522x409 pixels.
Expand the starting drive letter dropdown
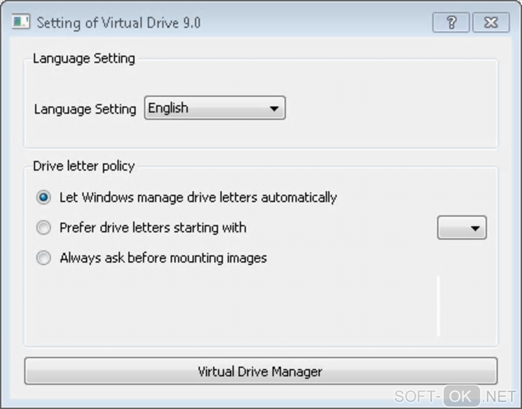462,228
